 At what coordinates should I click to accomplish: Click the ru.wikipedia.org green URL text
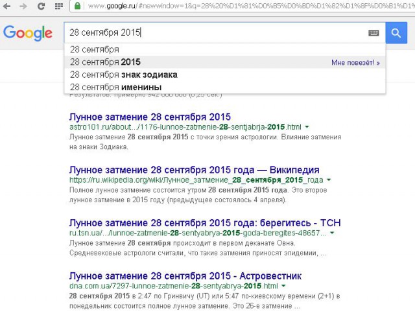(196, 180)
